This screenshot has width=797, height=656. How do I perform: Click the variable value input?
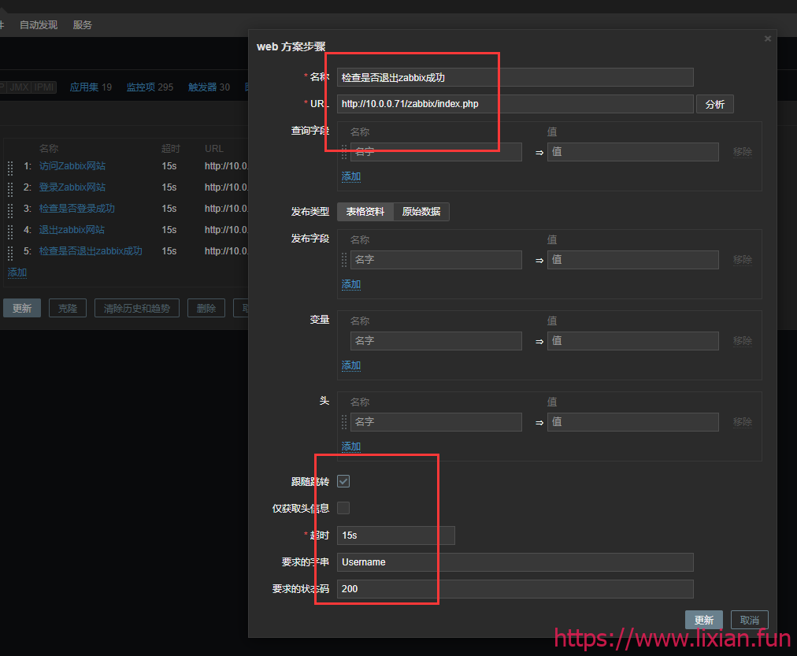633,341
